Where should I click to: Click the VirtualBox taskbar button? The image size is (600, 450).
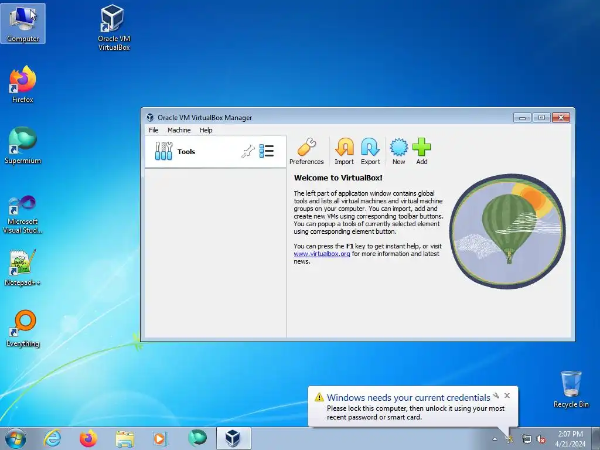click(233, 438)
